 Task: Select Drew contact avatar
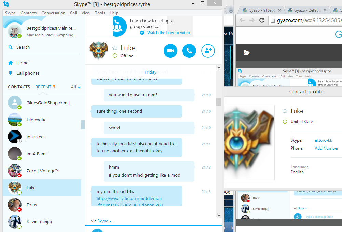15,205
